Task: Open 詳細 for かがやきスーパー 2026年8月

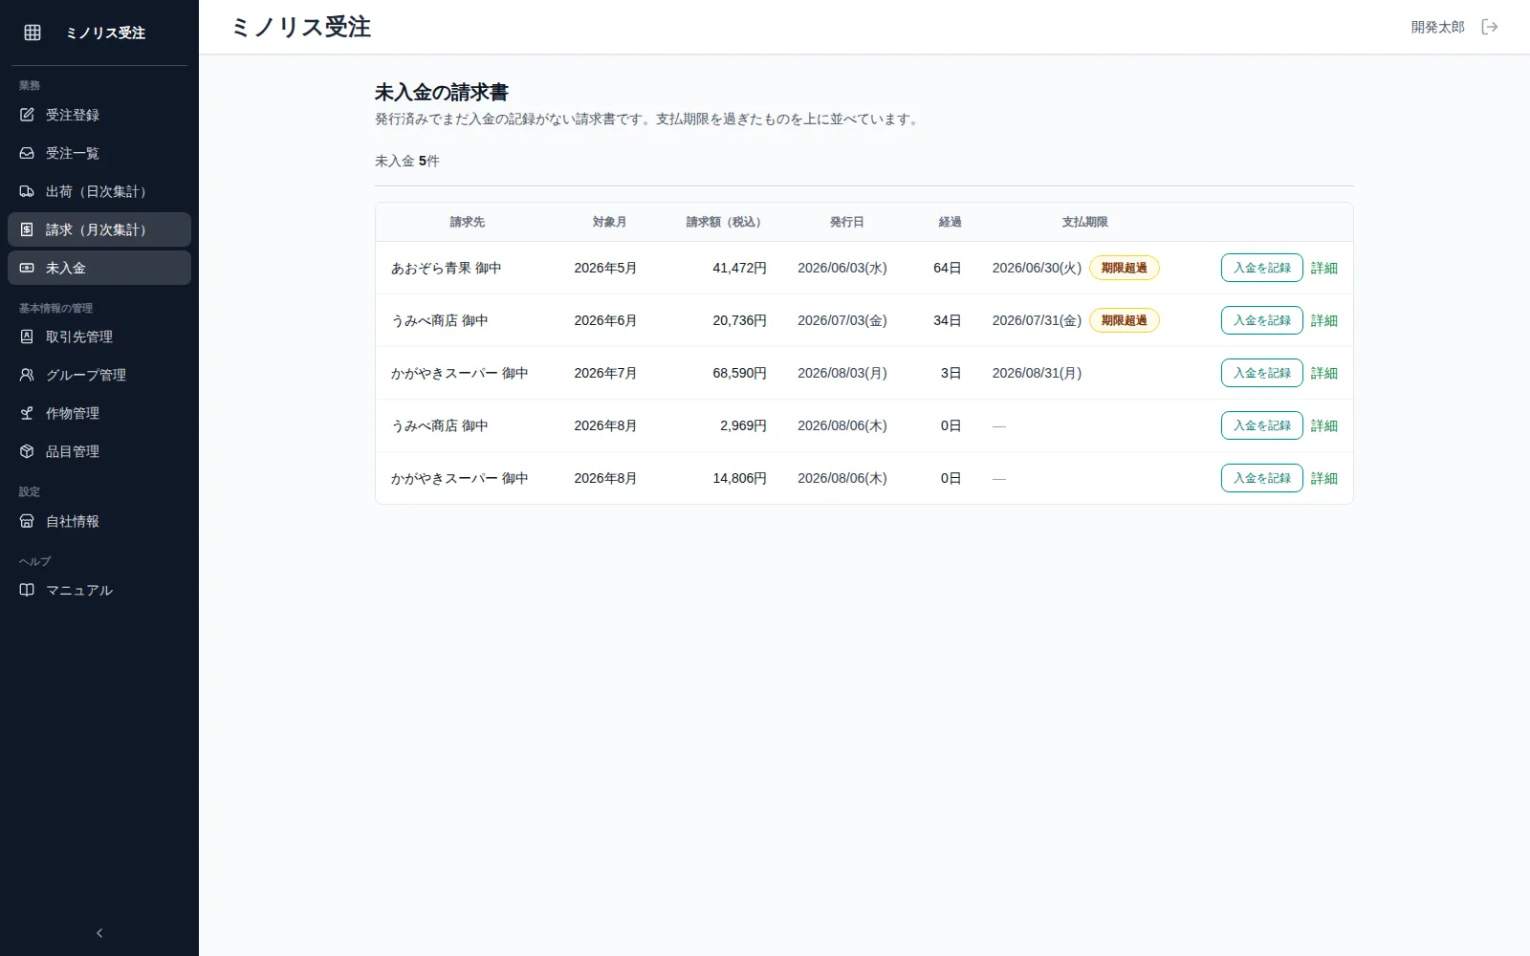Action: (1324, 478)
